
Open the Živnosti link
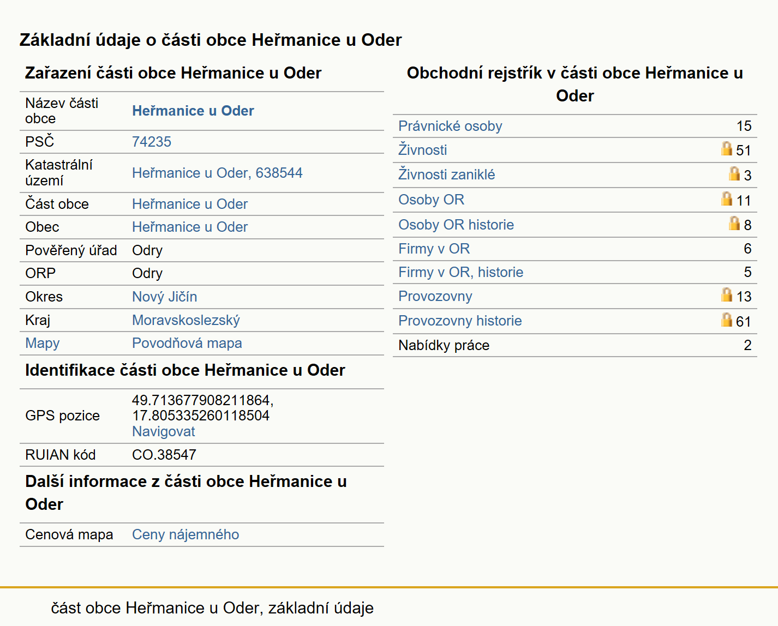(x=423, y=150)
